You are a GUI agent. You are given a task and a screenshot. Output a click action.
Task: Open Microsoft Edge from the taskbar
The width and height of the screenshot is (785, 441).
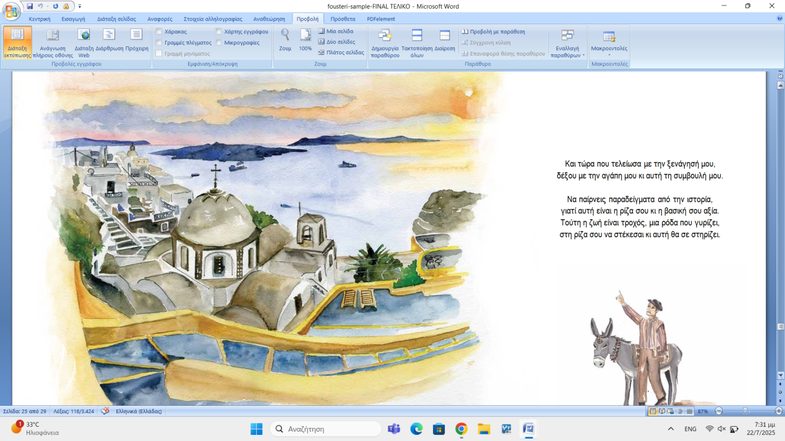tap(416, 429)
